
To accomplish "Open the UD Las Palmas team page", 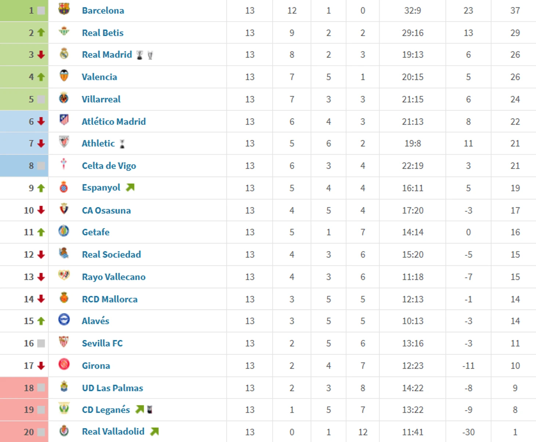I will point(112,388).
